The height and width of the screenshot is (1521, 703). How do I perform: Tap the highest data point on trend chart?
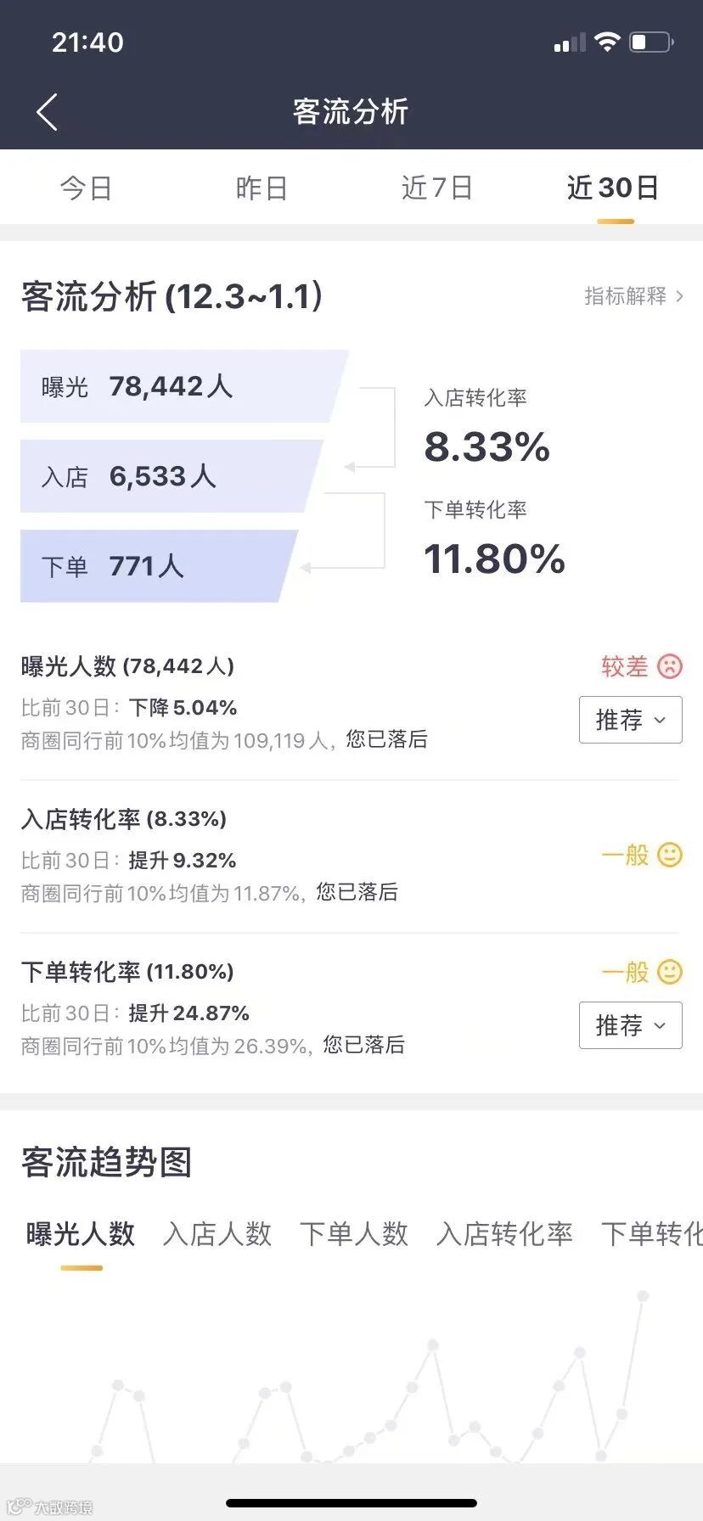pyautogui.click(x=643, y=1296)
